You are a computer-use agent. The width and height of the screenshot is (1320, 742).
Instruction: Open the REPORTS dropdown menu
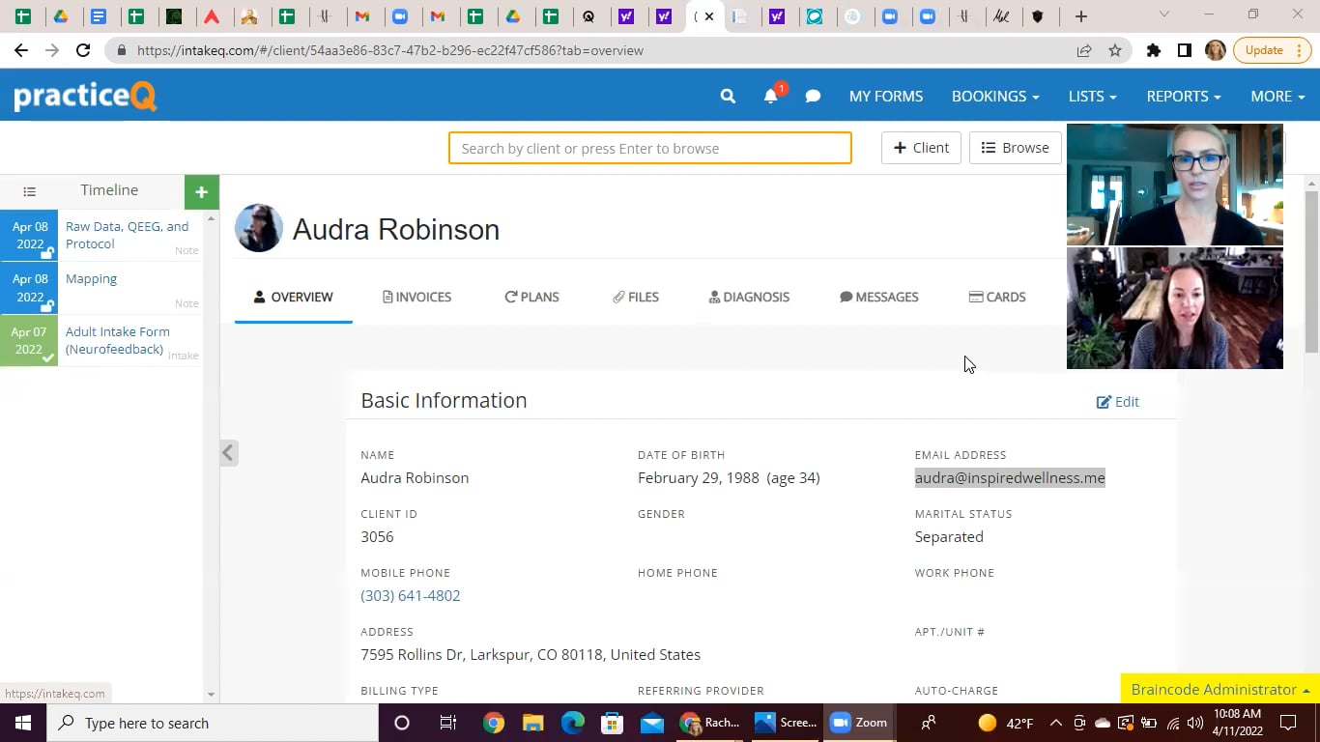click(x=1183, y=96)
